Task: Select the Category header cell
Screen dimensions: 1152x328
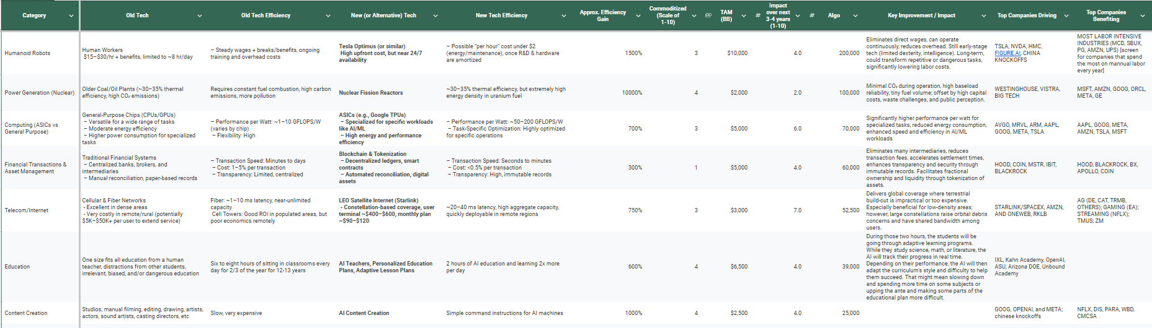Action: point(40,15)
